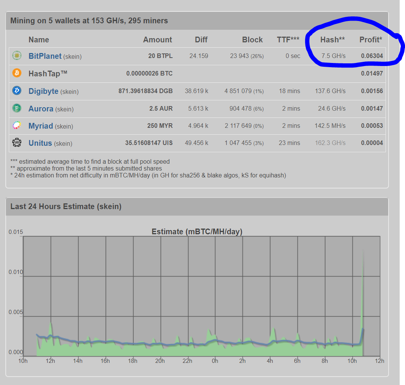
Task: Click the Unitus coin icon
Action: point(17,143)
